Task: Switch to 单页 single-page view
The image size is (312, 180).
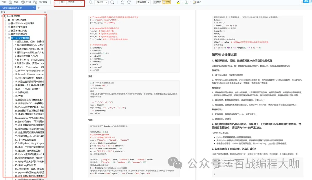Action: pyautogui.click(x=158, y=2)
